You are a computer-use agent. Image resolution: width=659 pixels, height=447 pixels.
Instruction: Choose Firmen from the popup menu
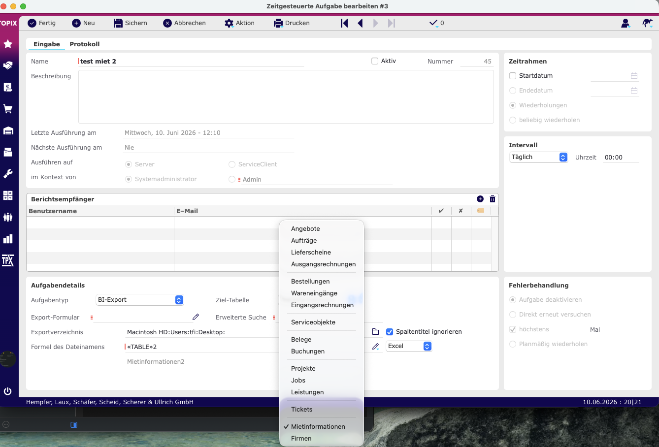[322, 438]
